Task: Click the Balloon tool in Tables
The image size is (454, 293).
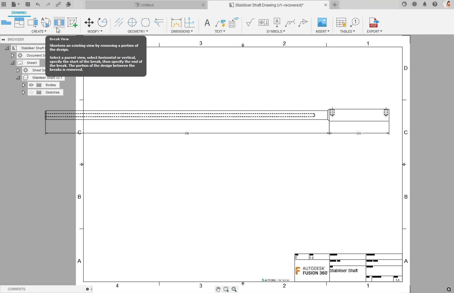Action: (355, 22)
